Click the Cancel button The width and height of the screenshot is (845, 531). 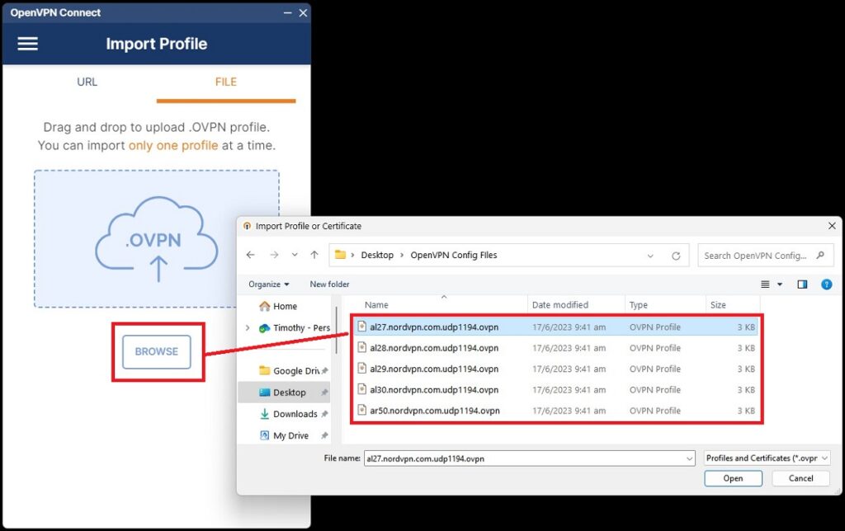tap(800, 478)
